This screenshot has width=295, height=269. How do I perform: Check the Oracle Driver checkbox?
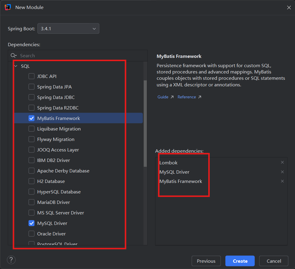(x=32, y=234)
